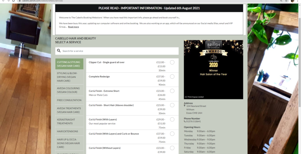Select Cut & Finish - Short Hair radio

pyautogui.click(x=172, y=105)
